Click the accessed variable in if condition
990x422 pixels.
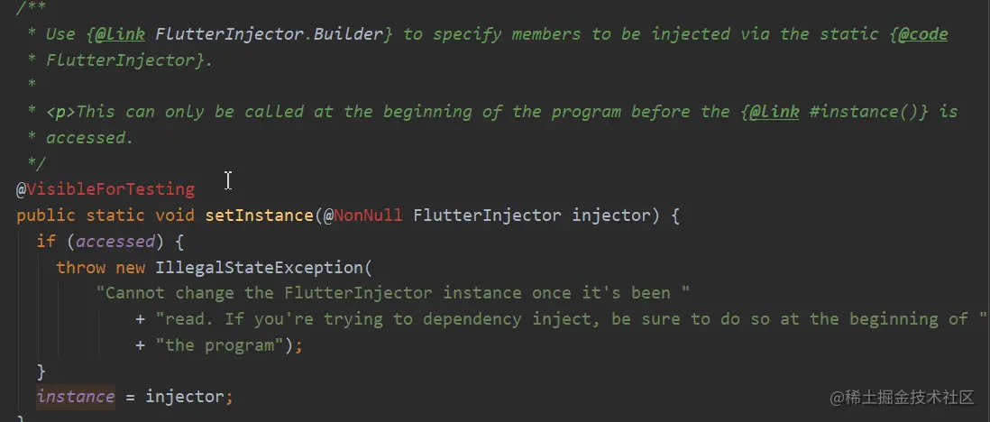click(x=115, y=242)
